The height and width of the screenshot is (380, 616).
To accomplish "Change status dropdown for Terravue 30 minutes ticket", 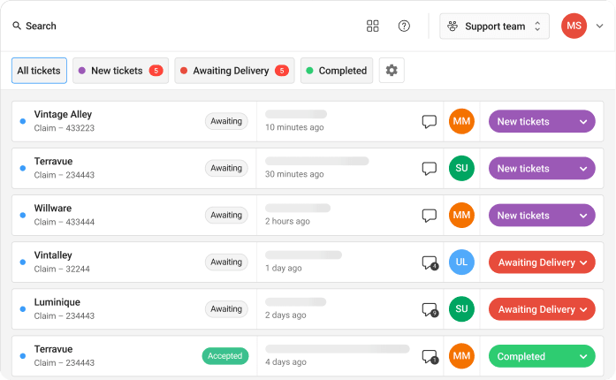I will click(542, 168).
